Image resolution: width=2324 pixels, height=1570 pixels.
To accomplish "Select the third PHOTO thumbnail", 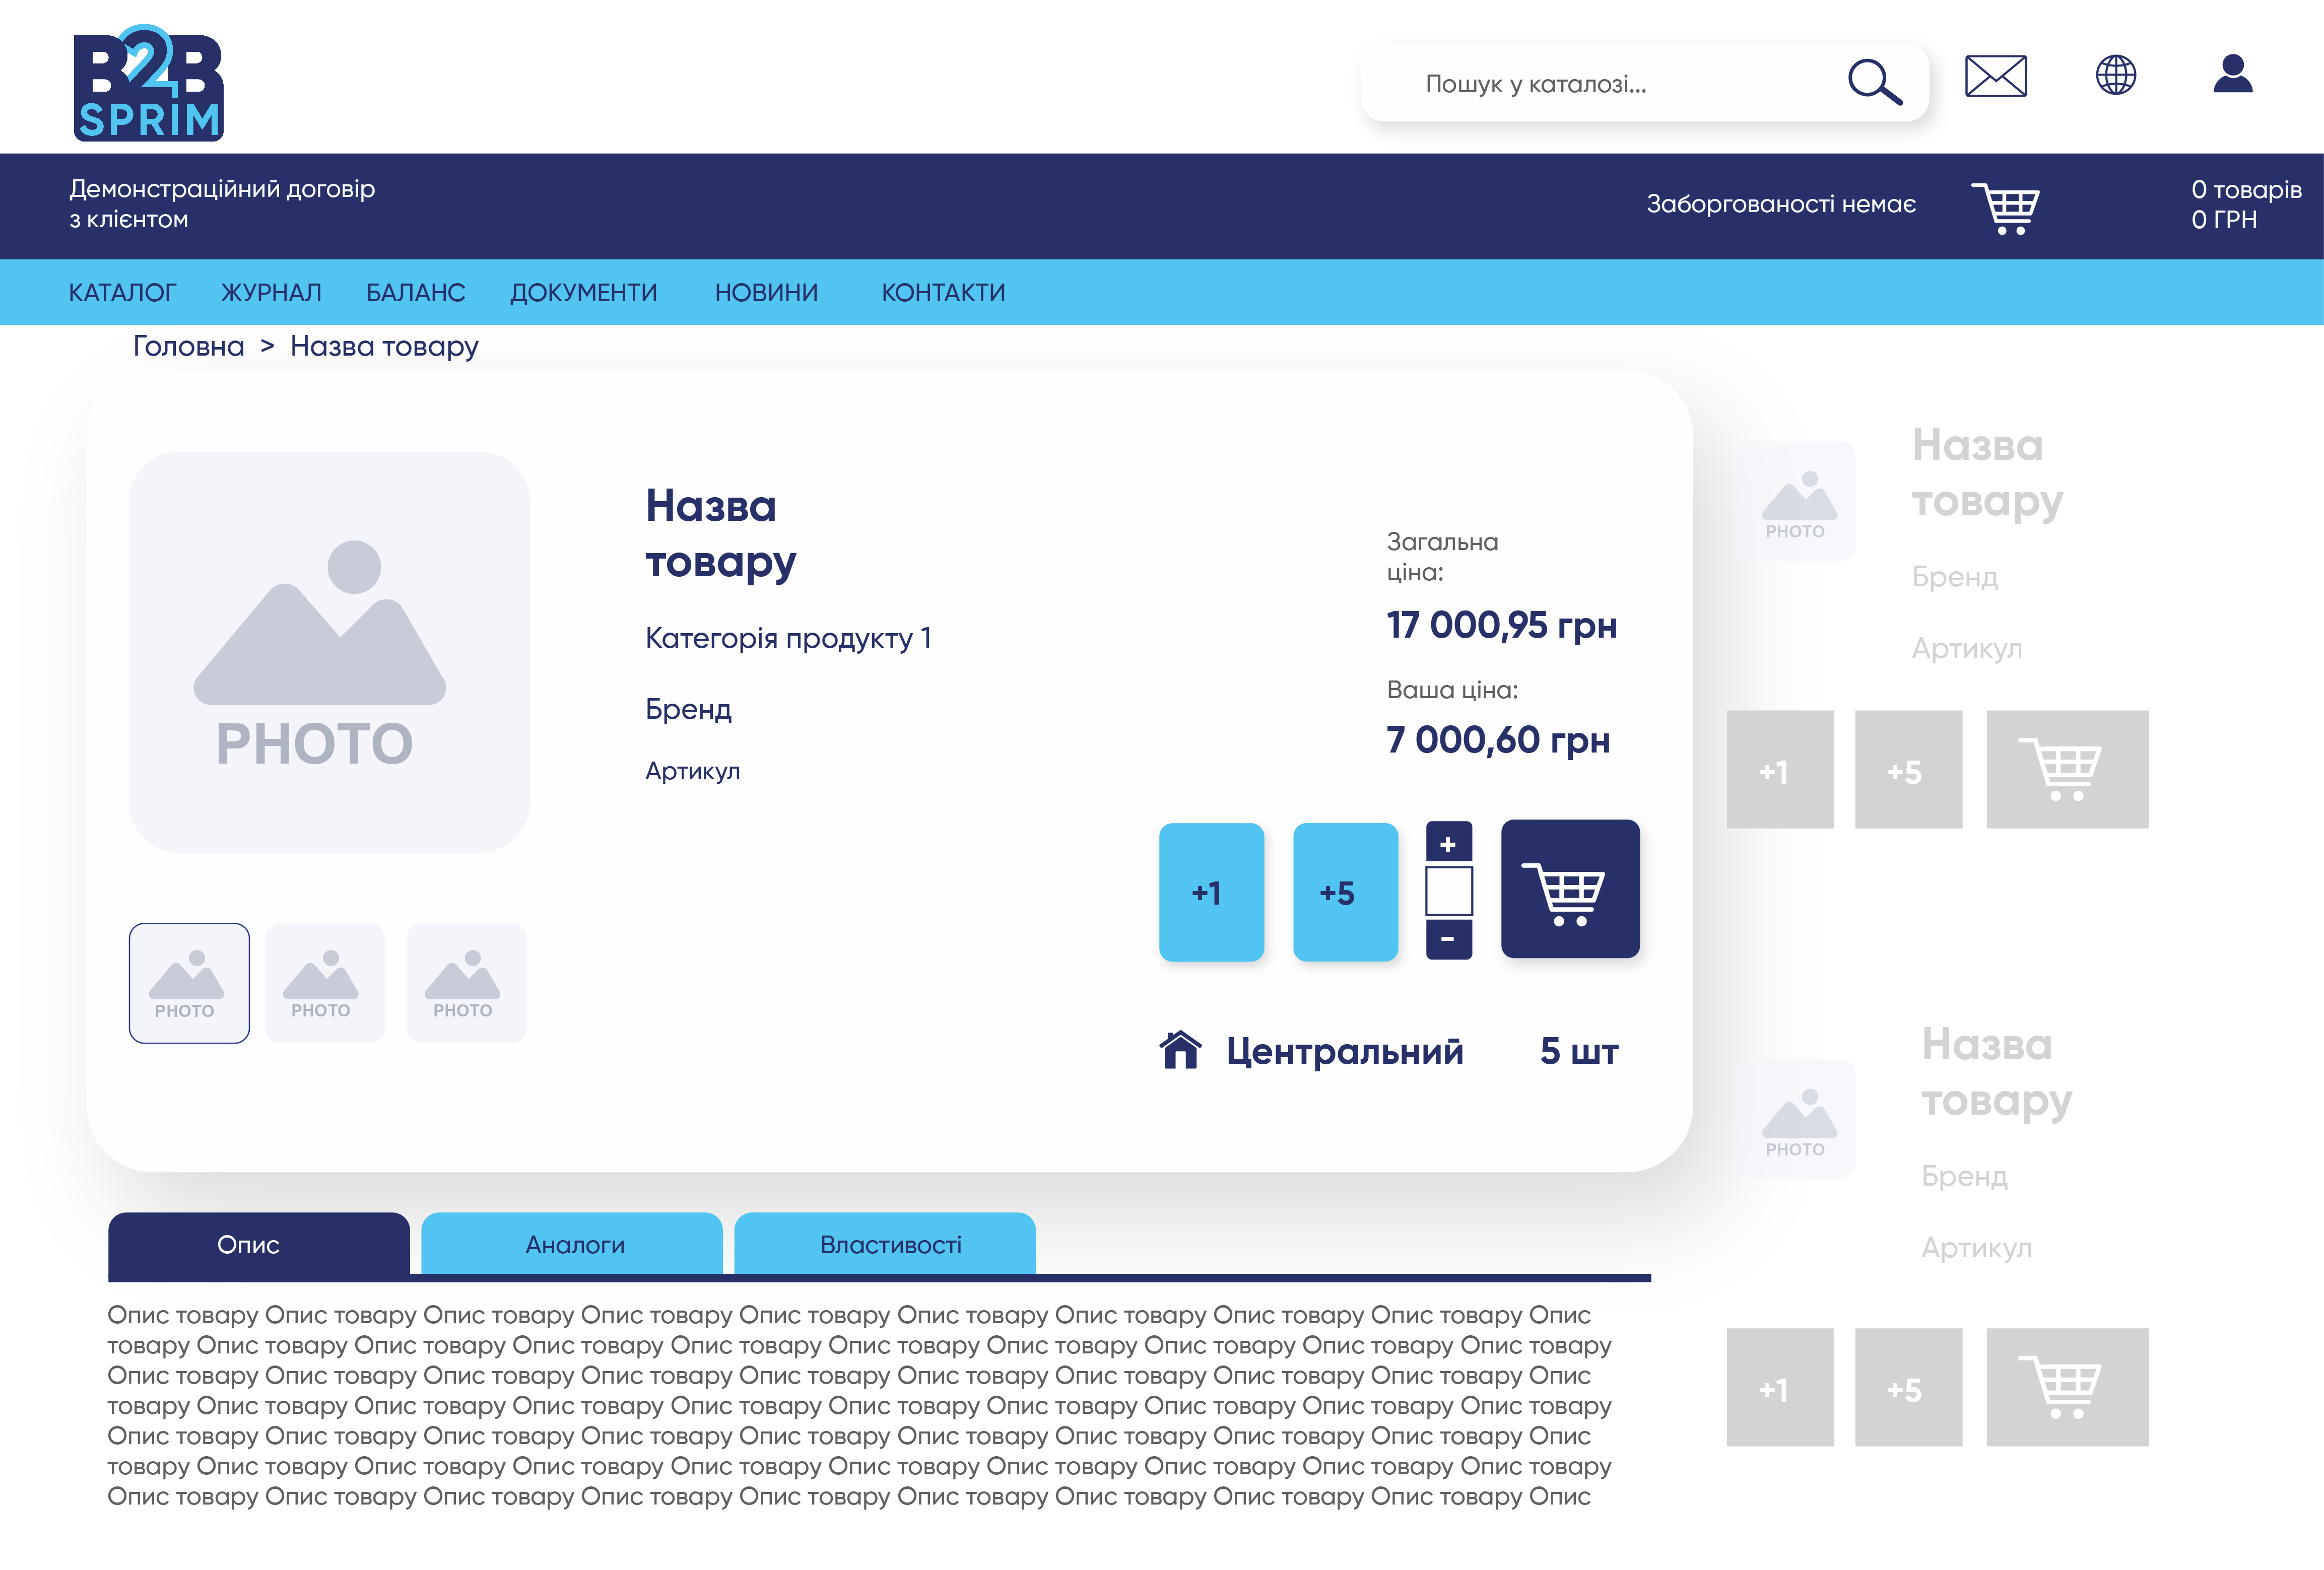I will pyautogui.click(x=466, y=983).
